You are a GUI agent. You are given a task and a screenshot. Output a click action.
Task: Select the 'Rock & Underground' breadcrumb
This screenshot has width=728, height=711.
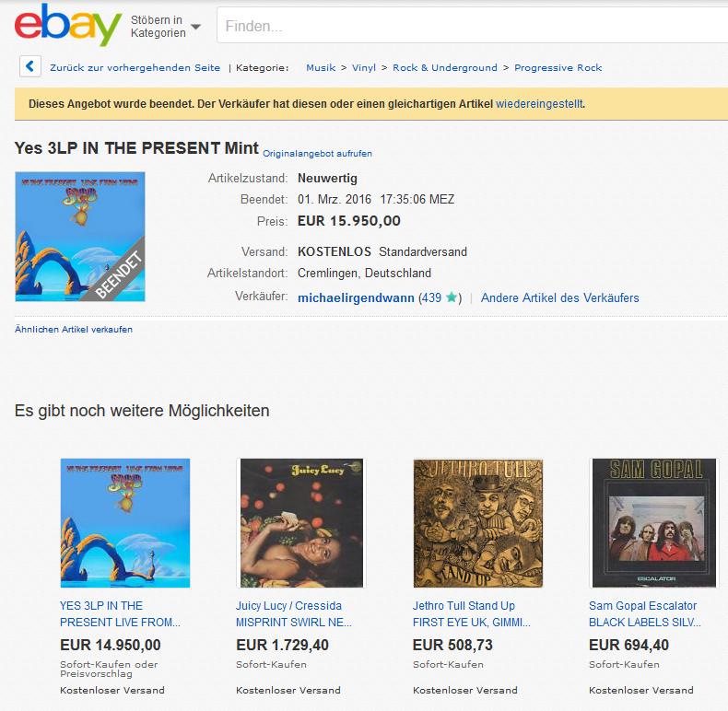pyautogui.click(x=445, y=67)
